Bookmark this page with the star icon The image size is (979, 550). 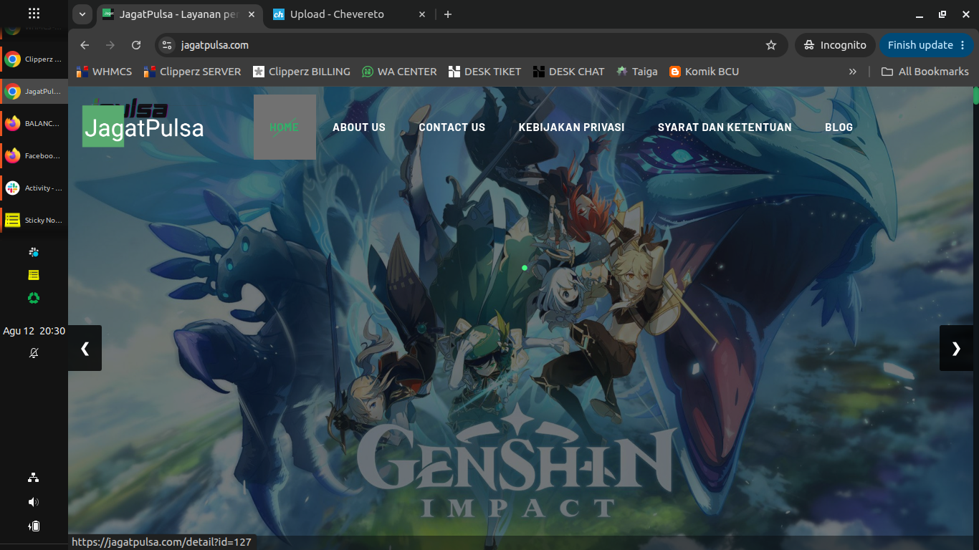point(771,45)
